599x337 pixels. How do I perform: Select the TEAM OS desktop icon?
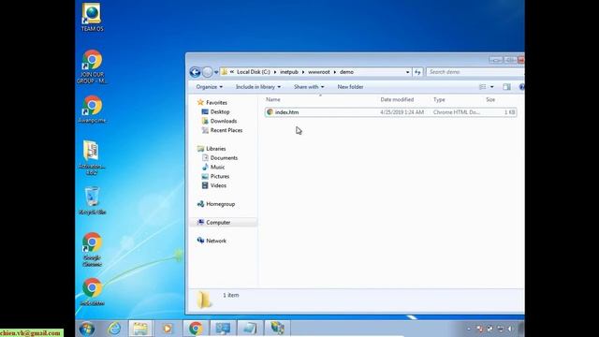pos(92,17)
